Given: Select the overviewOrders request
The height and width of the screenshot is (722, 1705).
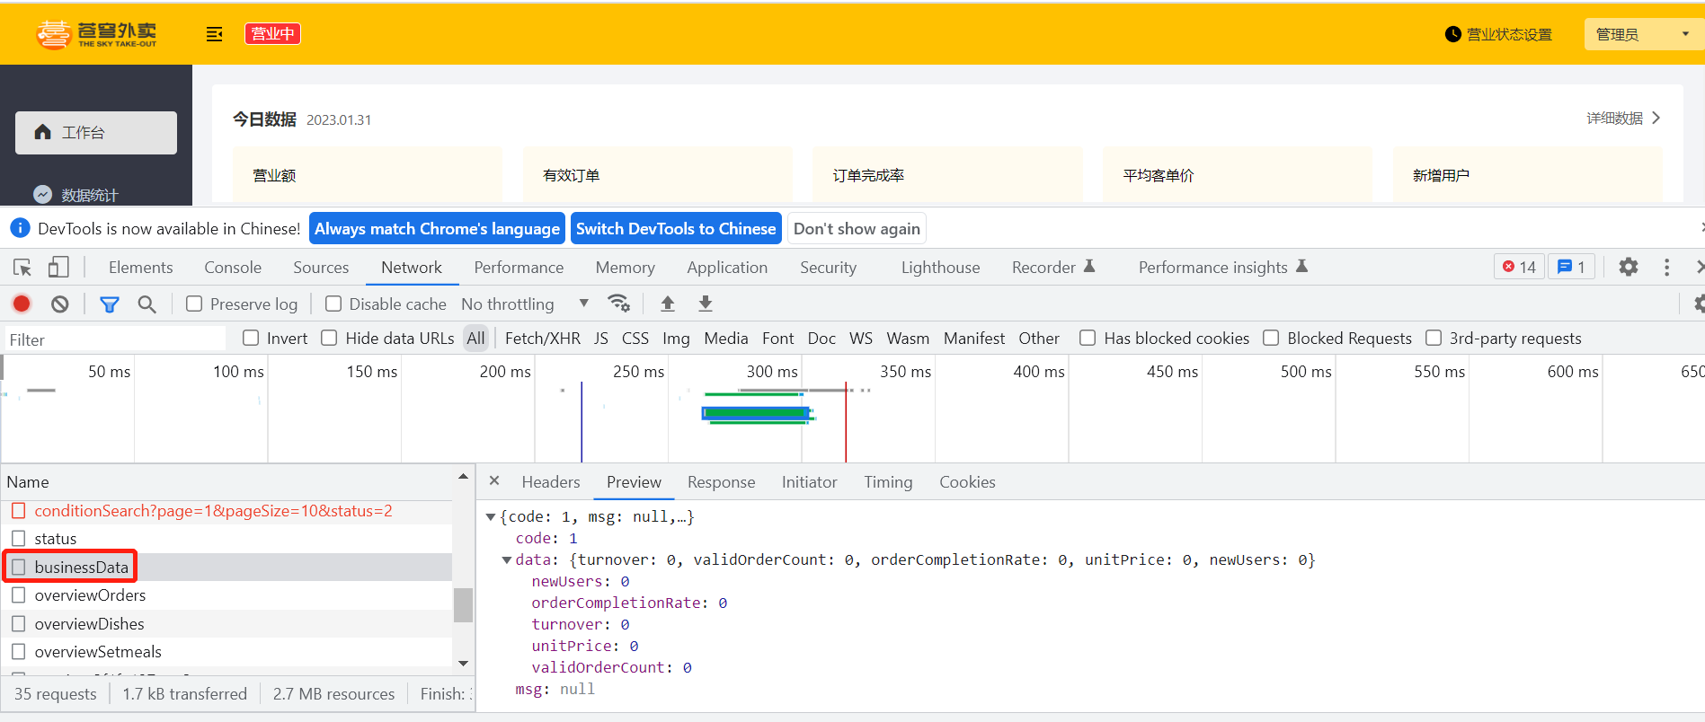Looking at the screenshot, I should point(90,595).
